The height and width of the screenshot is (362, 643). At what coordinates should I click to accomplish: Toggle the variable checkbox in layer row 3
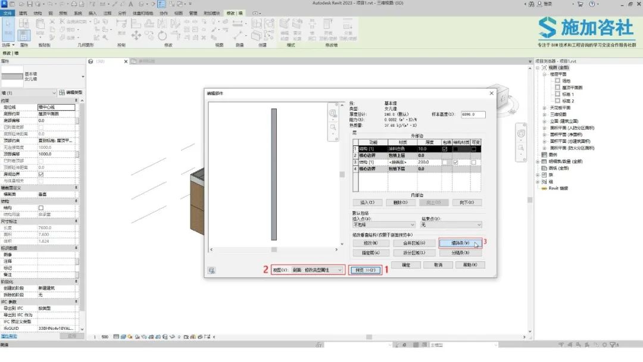click(x=474, y=163)
